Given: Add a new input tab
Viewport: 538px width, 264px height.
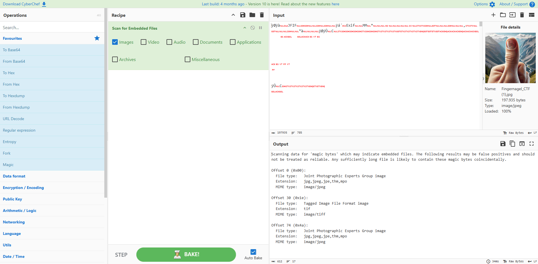Looking at the screenshot, I should pyautogui.click(x=493, y=15).
